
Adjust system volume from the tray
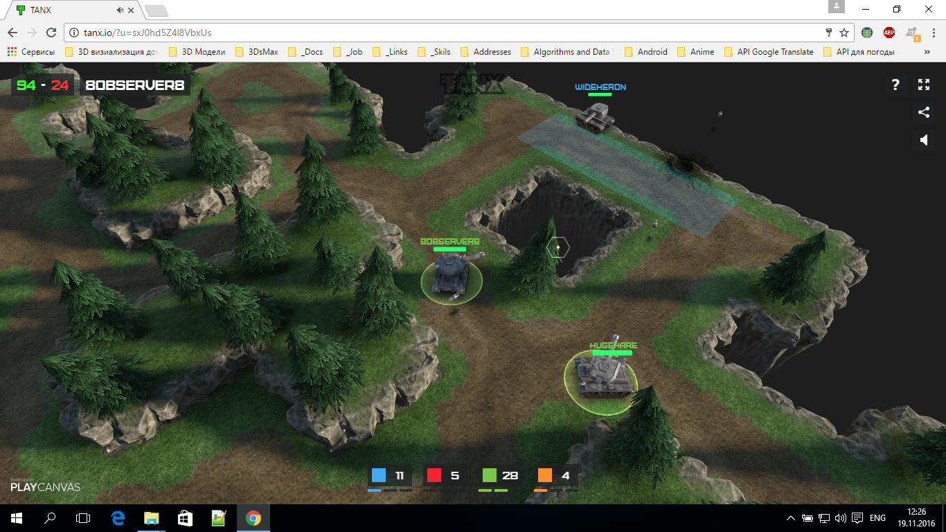(x=841, y=518)
